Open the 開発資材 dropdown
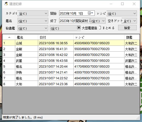The height and width of the screenshot is (122, 142). pyautogui.click(x=98, y=21)
